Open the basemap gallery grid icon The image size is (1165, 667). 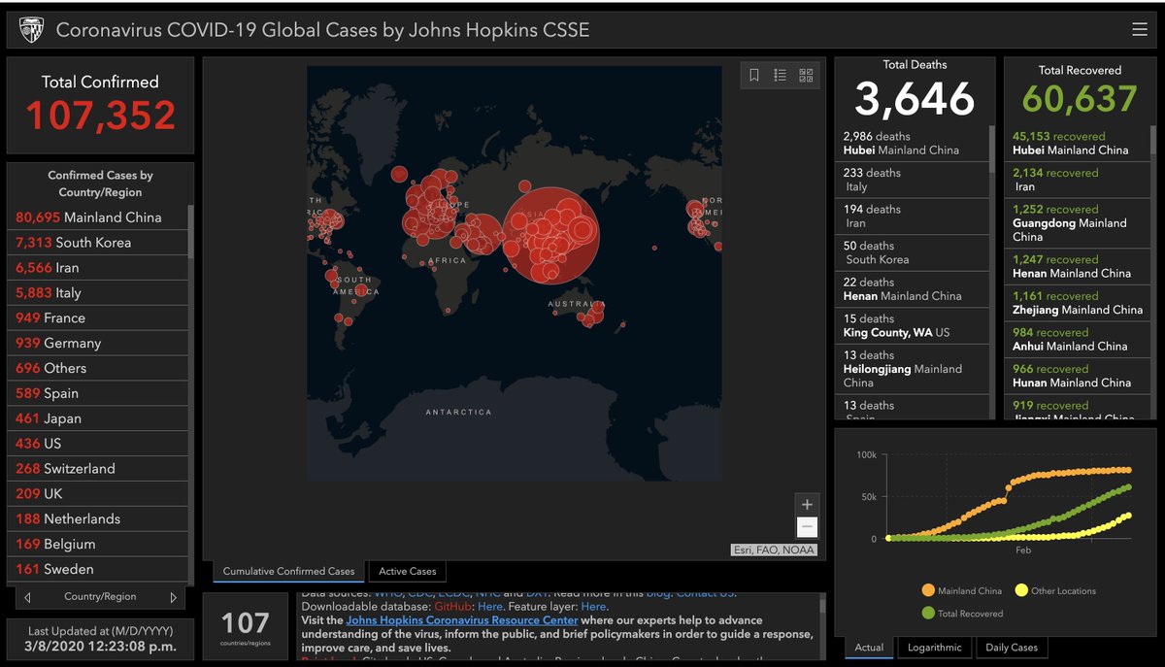[x=806, y=75]
